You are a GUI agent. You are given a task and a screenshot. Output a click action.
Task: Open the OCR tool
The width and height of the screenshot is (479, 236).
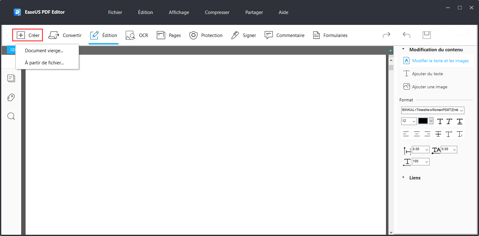point(137,35)
